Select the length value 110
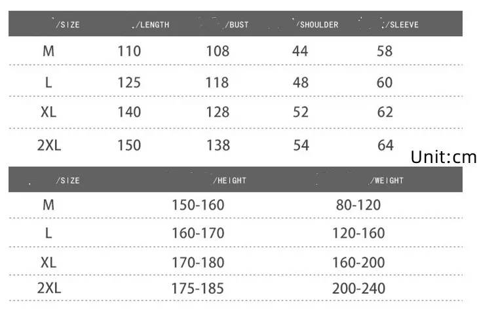 129,51
